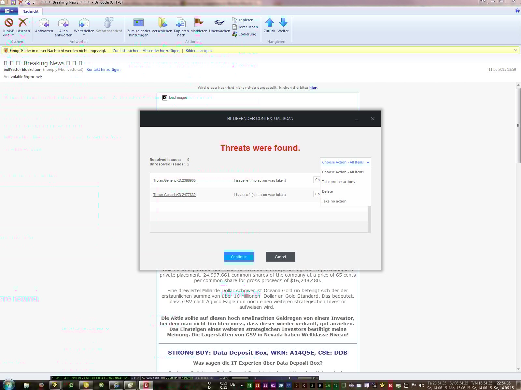Click the Junk-E-Mail ribbon icon
This screenshot has width=521, height=390.
point(9,23)
